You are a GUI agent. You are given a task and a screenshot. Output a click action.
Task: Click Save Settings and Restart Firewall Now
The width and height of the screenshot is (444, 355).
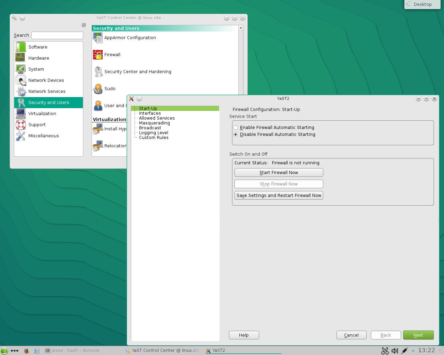tap(279, 195)
